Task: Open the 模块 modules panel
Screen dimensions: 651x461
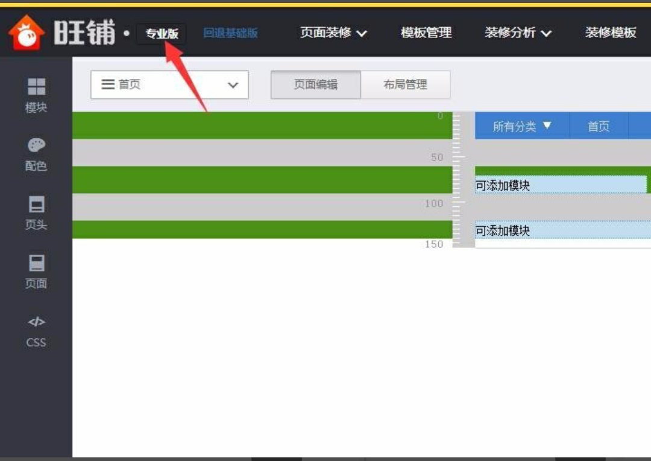Action: tap(36, 95)
